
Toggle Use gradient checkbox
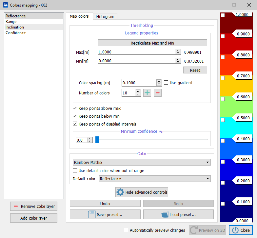[166, 83]
